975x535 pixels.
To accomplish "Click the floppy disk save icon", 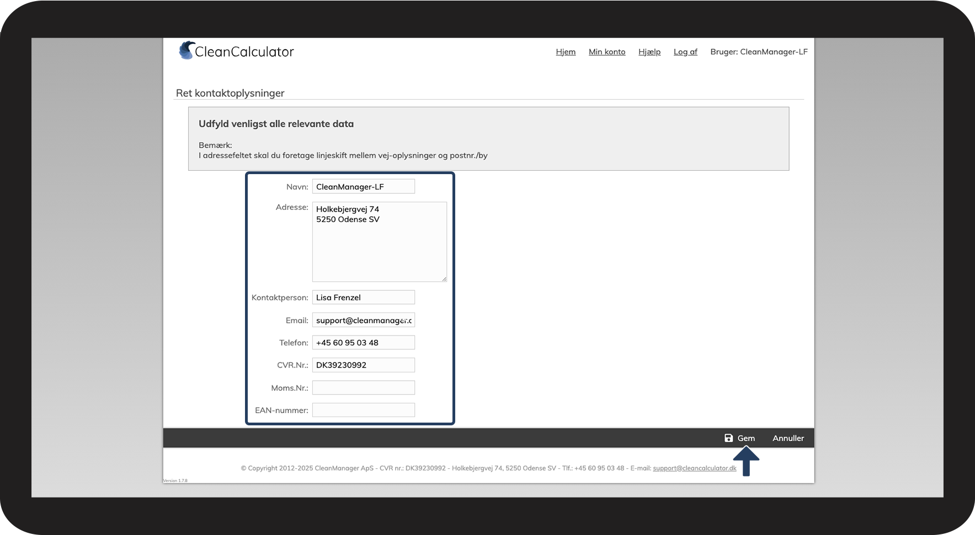I will pyautogui.click(x=728, y=438).
